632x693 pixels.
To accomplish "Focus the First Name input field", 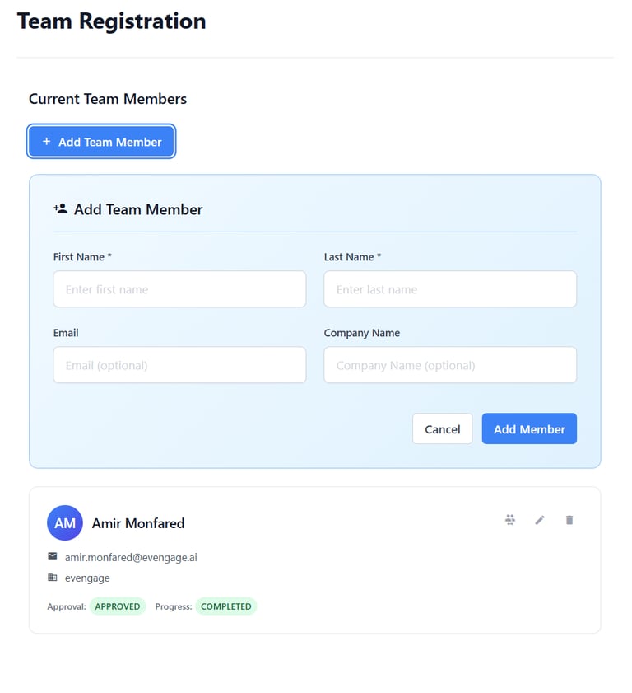I will pyautogui.click(x=179, y=289).
